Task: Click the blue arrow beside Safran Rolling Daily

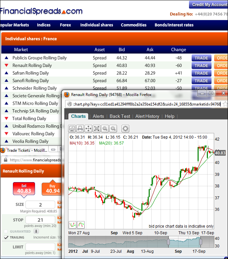Action: [7, 73]
